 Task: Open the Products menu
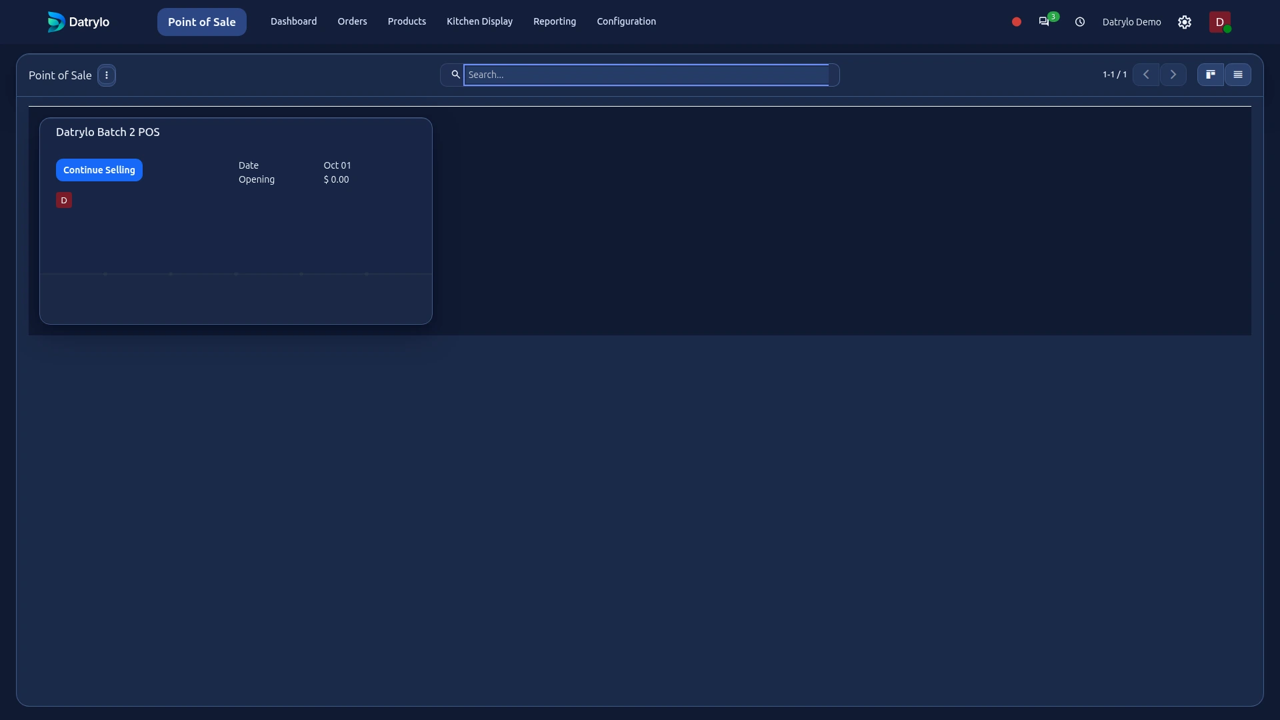point(407,21)
